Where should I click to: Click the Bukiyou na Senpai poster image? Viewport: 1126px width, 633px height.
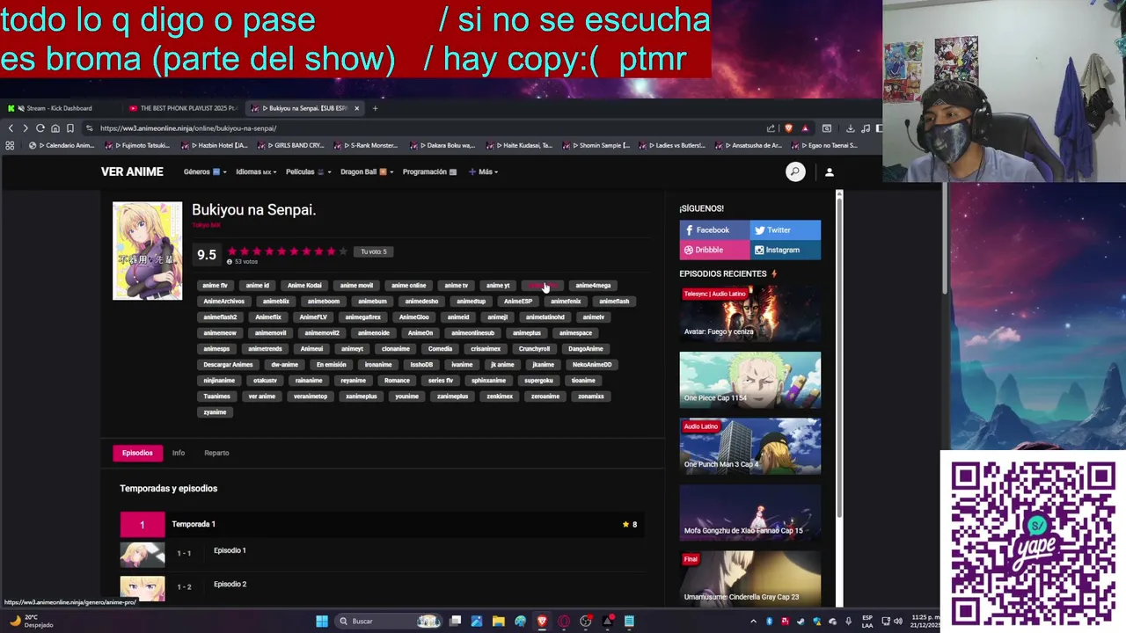[x=147, y=251]
